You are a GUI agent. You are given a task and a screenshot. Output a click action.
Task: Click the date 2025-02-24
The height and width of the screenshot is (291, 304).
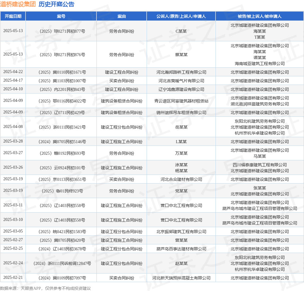point(13,263)
